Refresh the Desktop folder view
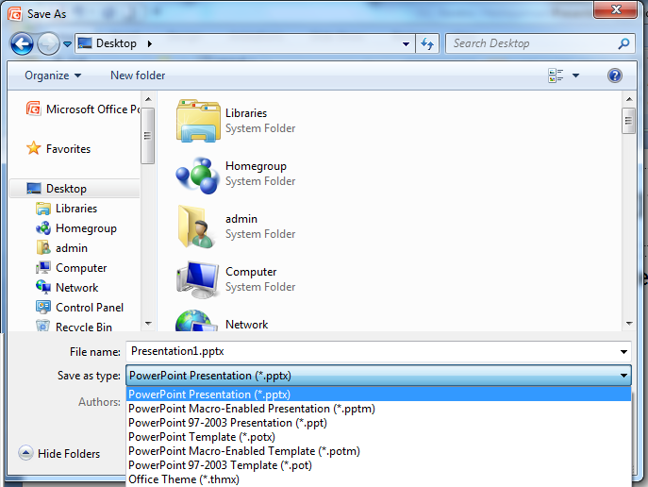The width and height of the screenshot is (648, 487). click(427, 43)
